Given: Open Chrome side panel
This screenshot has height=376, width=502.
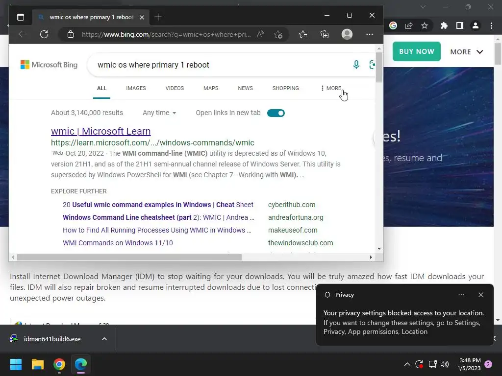Looking at the screenshot, I should pyautogui.click(x=460, y=25).
